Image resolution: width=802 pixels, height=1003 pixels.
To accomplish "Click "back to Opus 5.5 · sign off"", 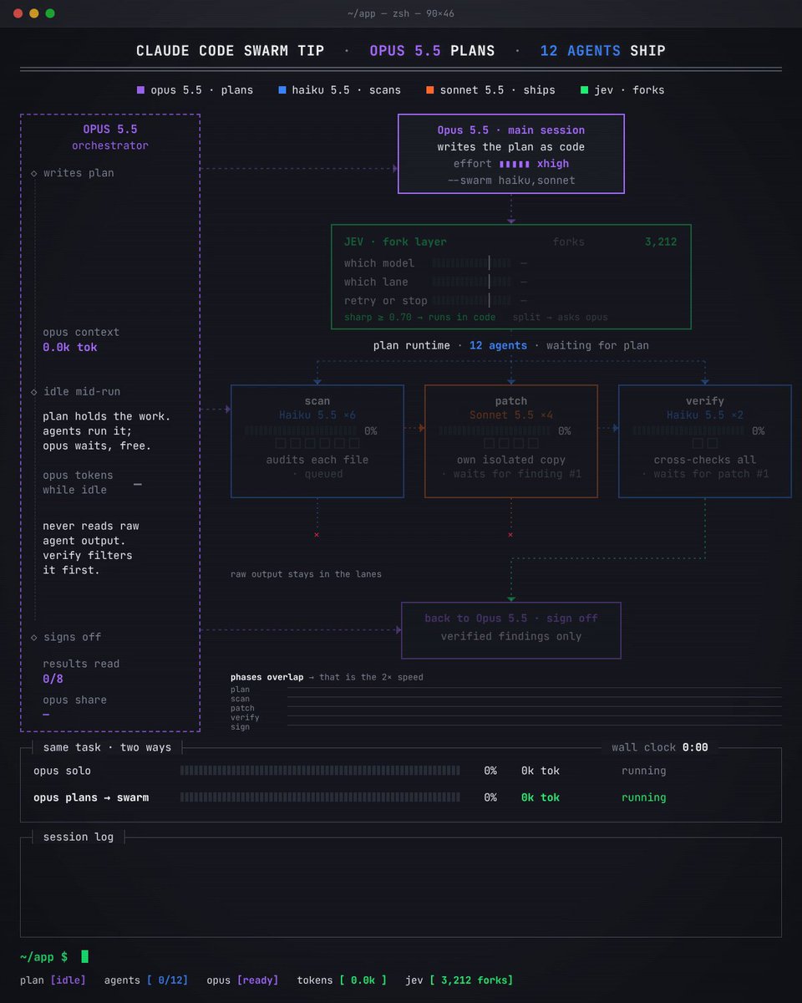I will [x=511, y=619].
